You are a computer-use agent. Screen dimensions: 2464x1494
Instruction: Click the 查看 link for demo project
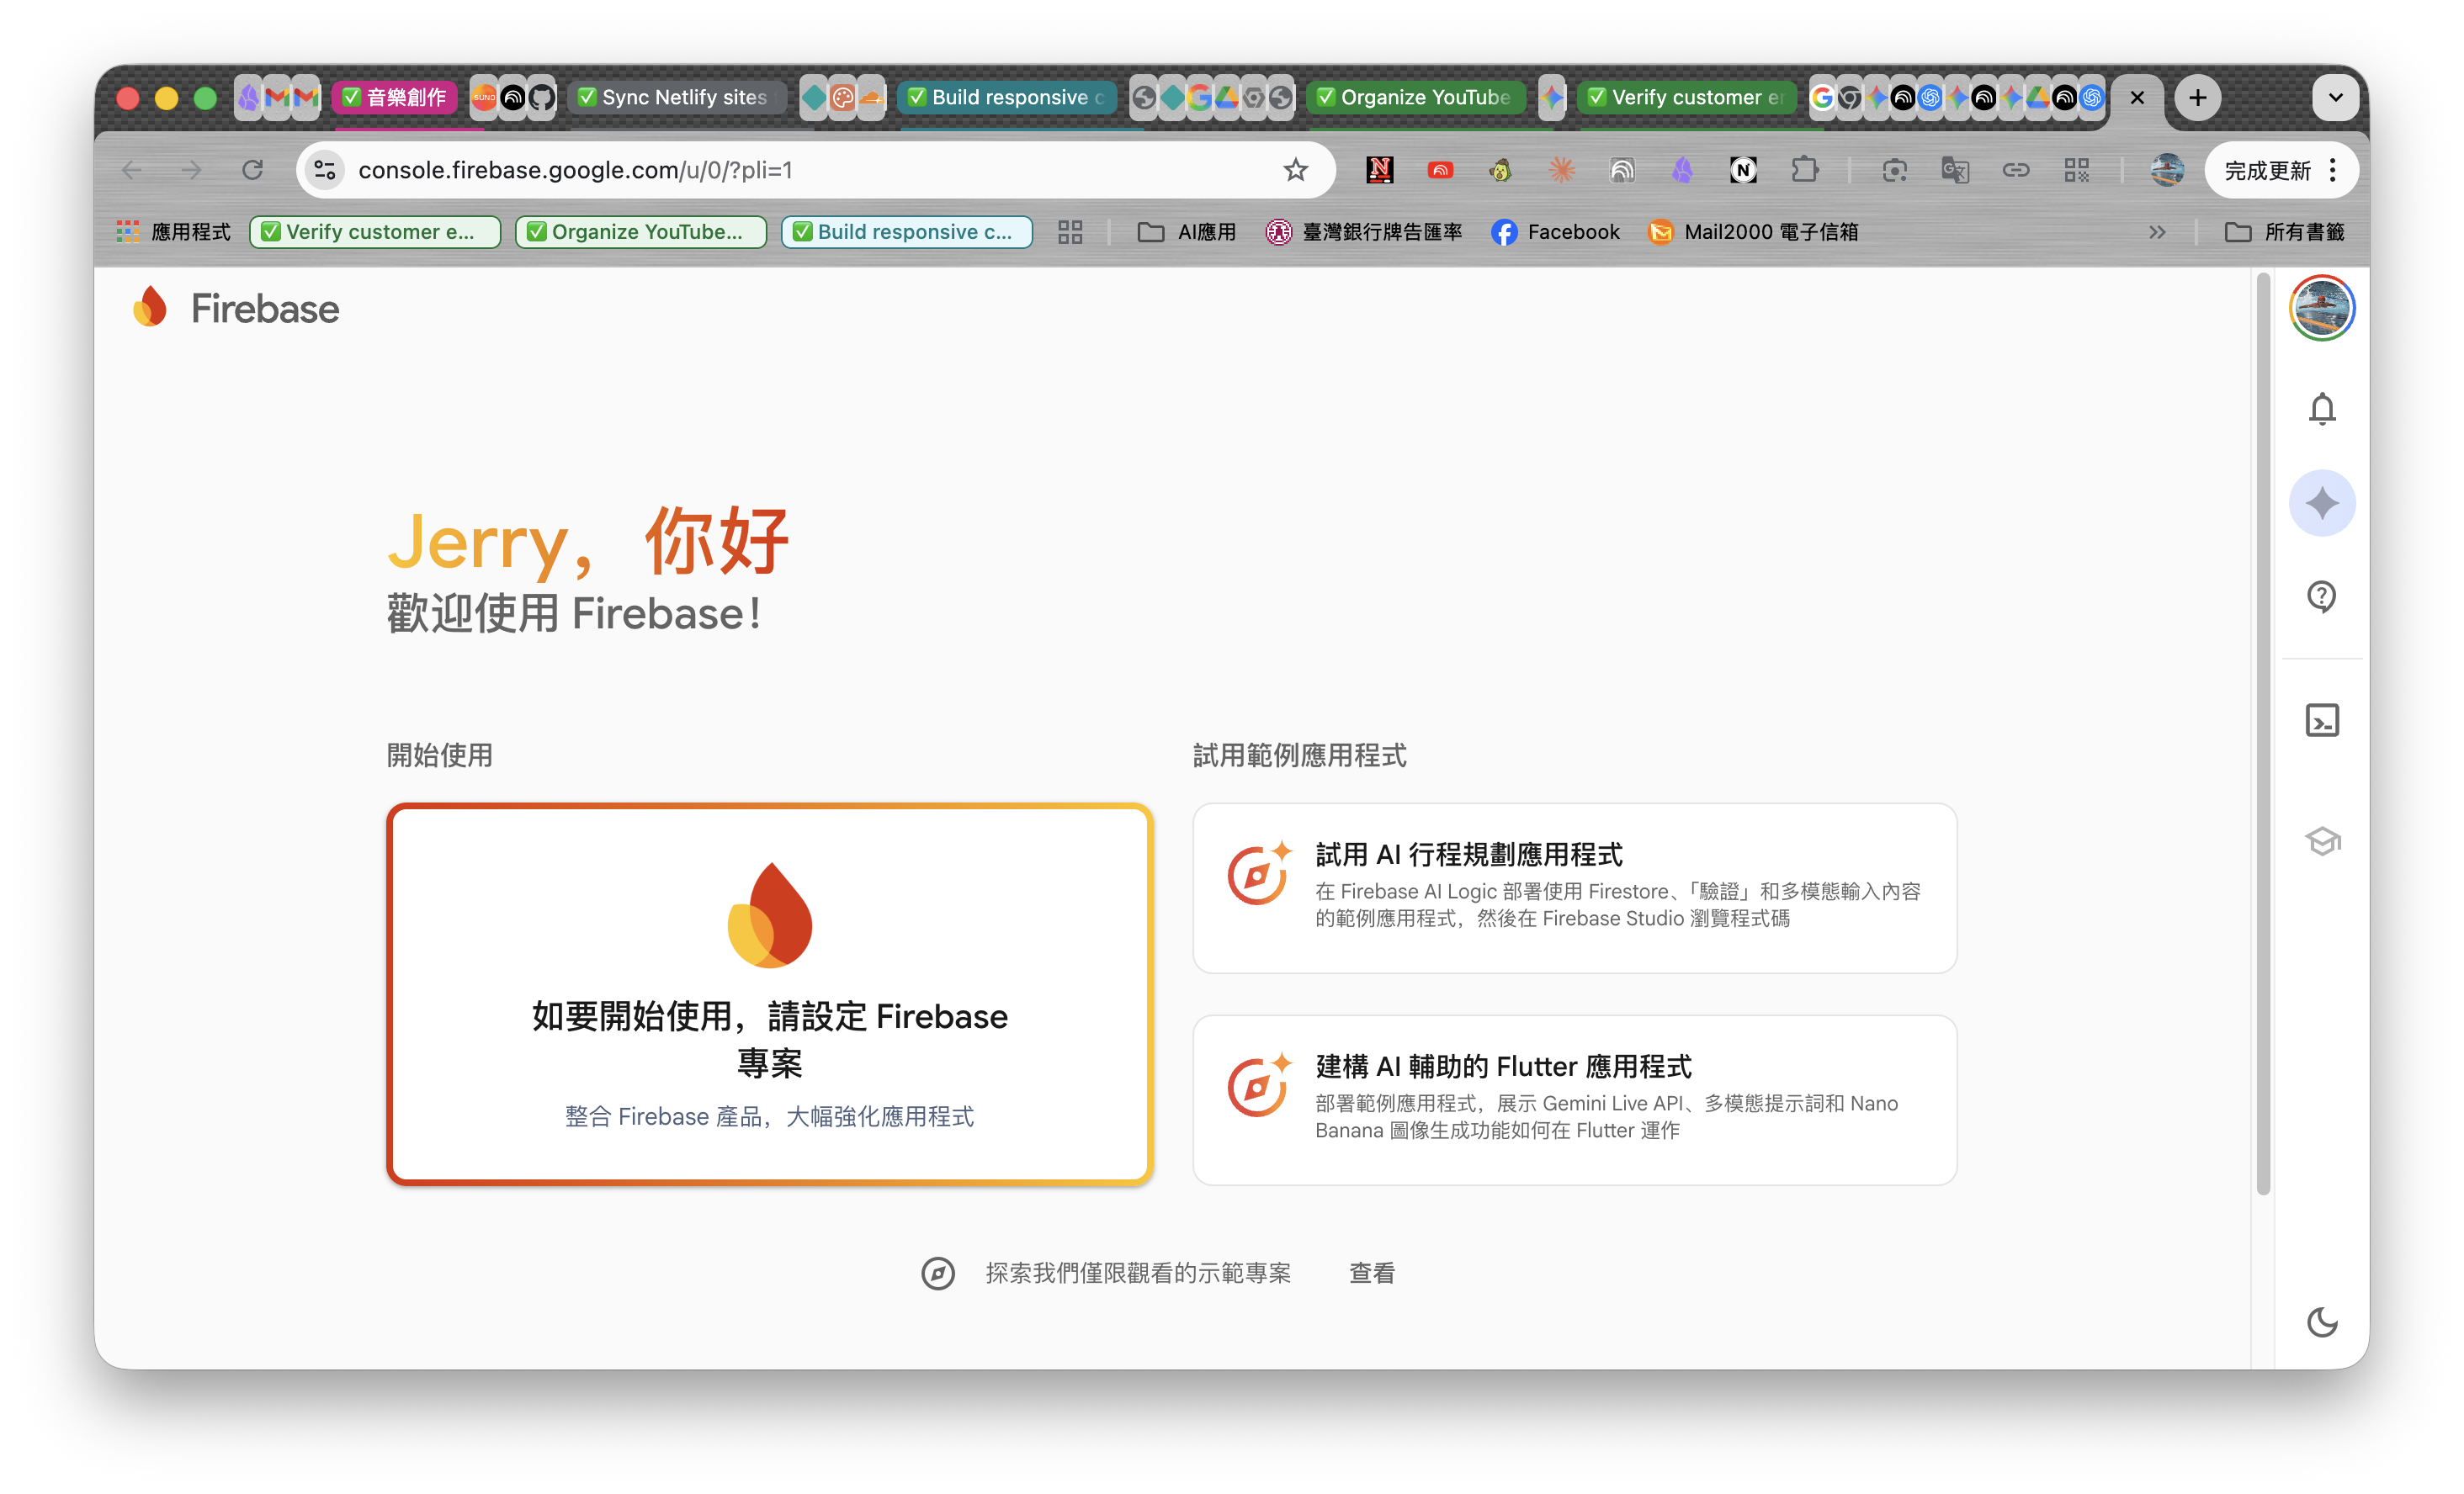coord(1371,1273)
